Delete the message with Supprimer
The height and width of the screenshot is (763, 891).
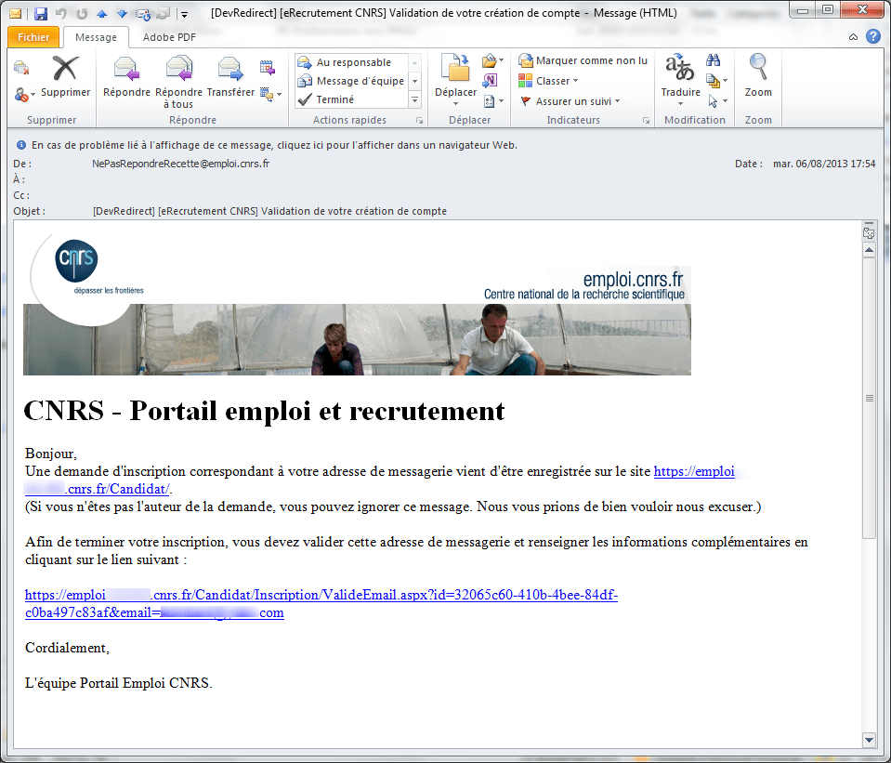pos(65,76)
